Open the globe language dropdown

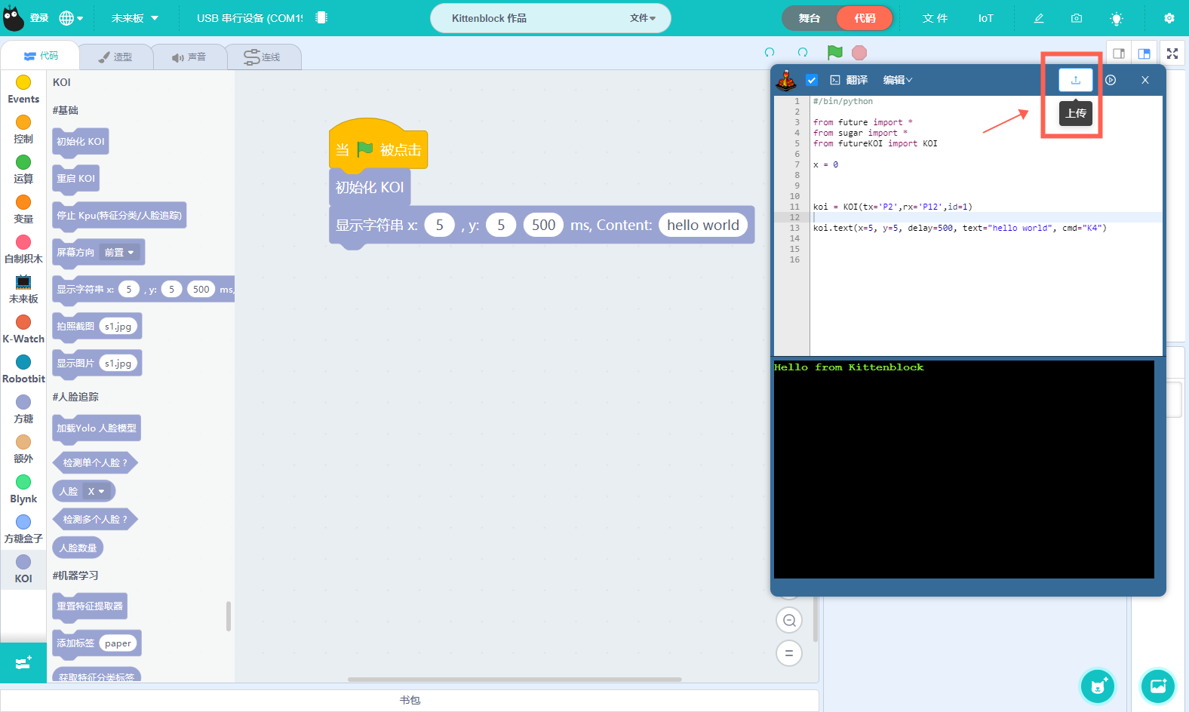71,18
